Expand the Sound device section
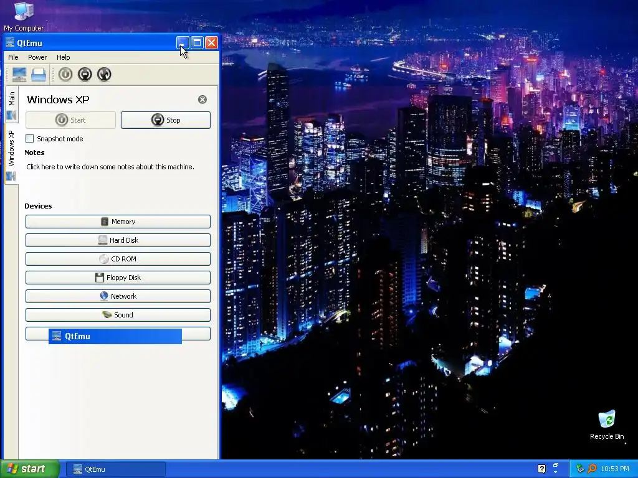 [x=118, y=315]
